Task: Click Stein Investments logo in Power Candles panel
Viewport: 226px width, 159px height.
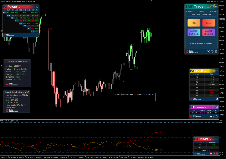Action: tap(12, 84)
